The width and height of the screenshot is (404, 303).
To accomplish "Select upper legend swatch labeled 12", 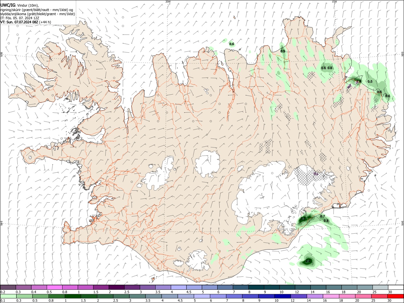I will click(302, 287).
